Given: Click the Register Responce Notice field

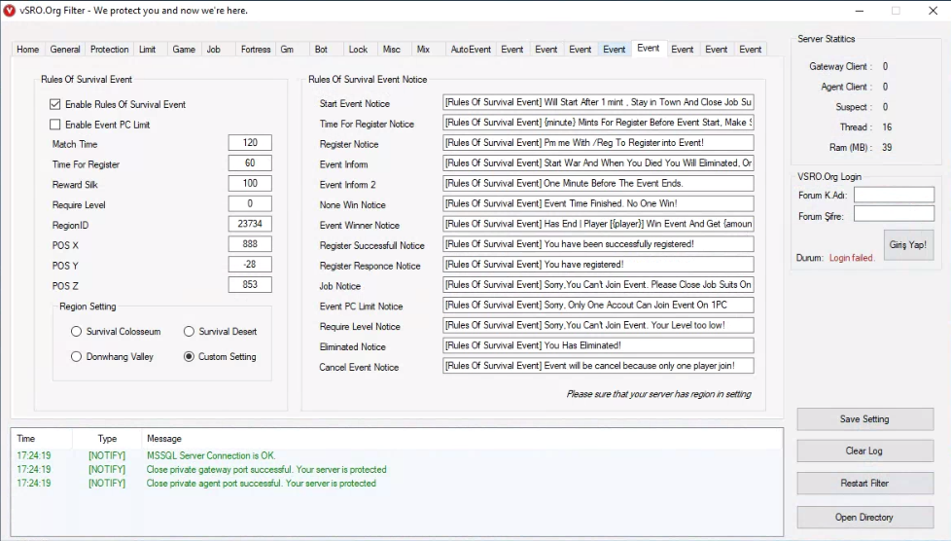Looking at the screenshot, I should click(598, 264).
